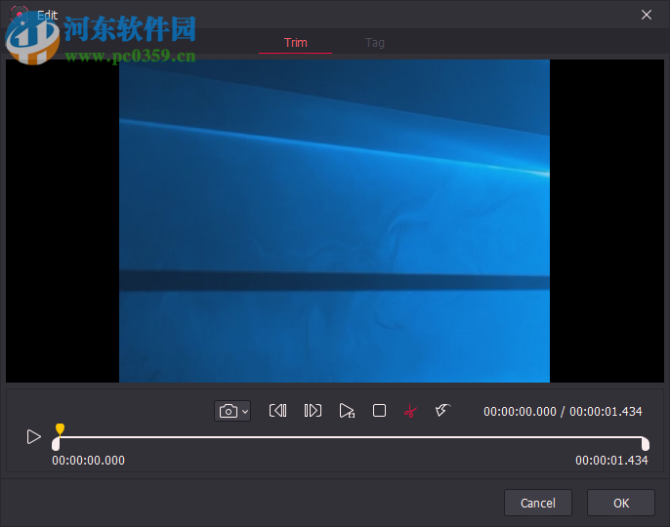The height and width of the screenshot is (527, 670).
Task: Click the Cancel button
Action: pos(538,503)
